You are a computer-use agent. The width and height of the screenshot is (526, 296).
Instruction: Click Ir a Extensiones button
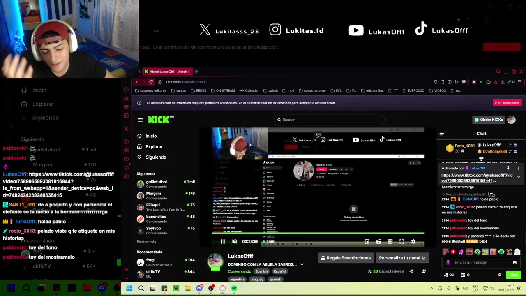click(507, 103)
